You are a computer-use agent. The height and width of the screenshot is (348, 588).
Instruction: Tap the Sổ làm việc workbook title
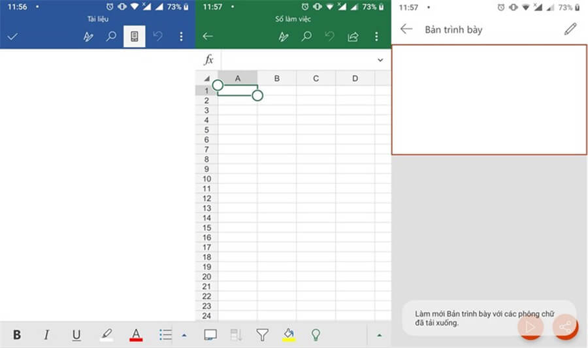(293, 19)
